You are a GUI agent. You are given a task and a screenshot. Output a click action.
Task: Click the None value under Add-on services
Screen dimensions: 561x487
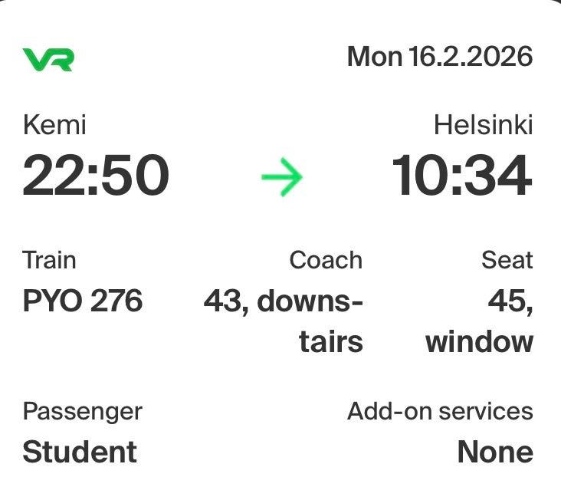tap(495, 452)
